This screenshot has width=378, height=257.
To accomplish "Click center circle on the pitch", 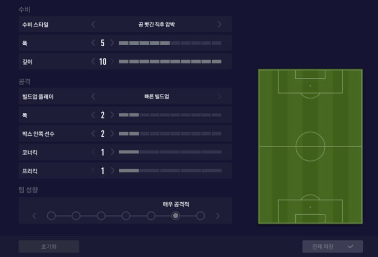I will coord(310,146).
